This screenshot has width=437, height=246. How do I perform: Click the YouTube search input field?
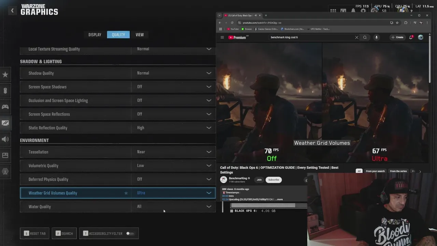click(x=311, y=37)
